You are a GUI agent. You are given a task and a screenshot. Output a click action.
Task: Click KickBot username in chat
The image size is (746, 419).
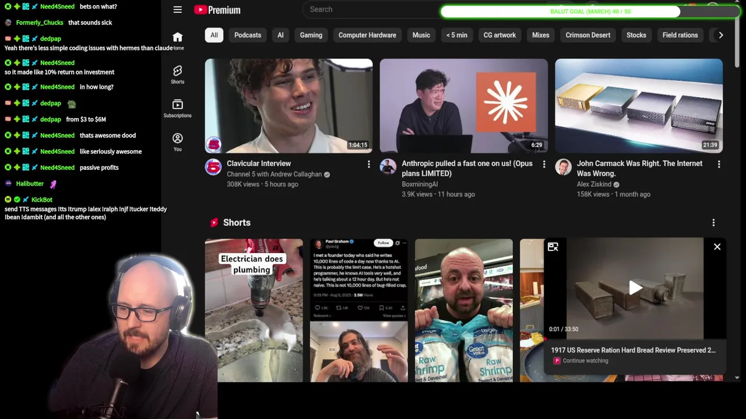point(42,200)
